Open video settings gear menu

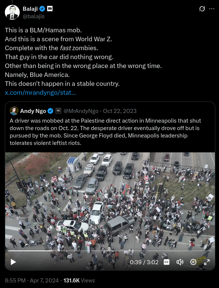tap(193, 262)
